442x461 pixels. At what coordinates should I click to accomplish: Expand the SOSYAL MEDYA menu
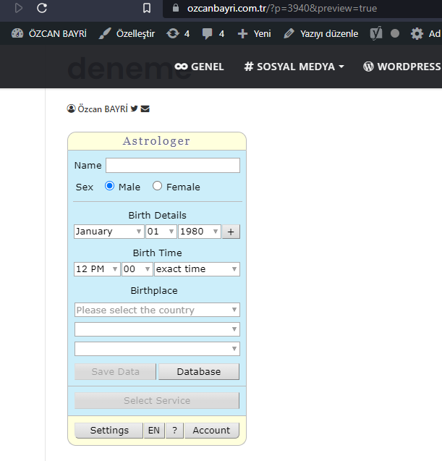pos(294,67)
